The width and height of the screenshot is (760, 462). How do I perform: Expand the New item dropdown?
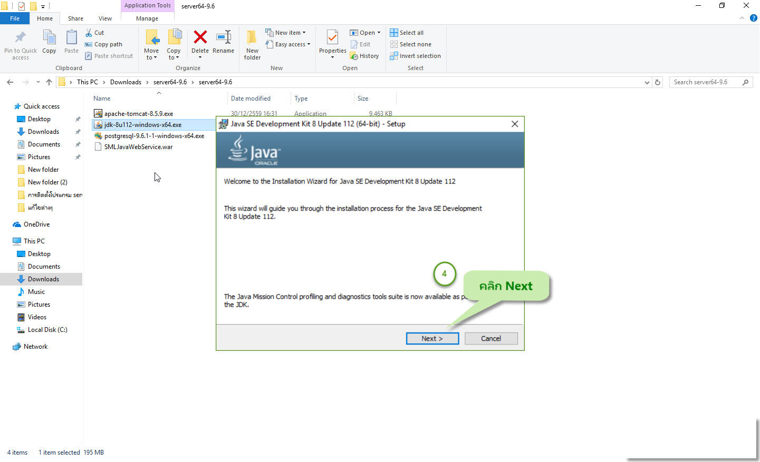286,32
